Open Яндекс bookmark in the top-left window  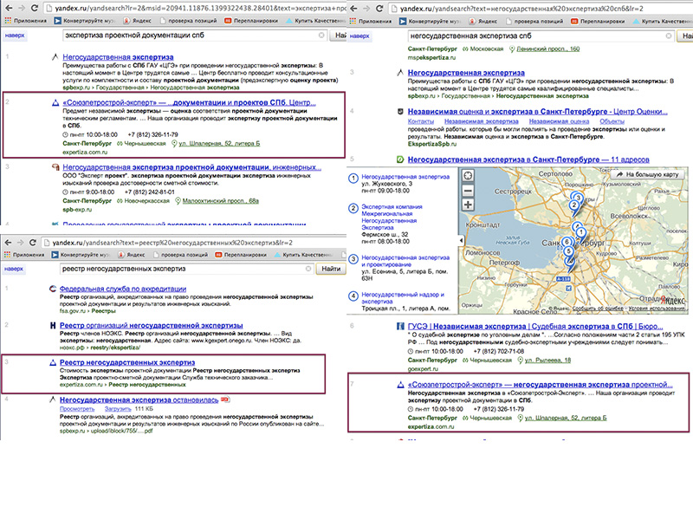tap(138, 21)
